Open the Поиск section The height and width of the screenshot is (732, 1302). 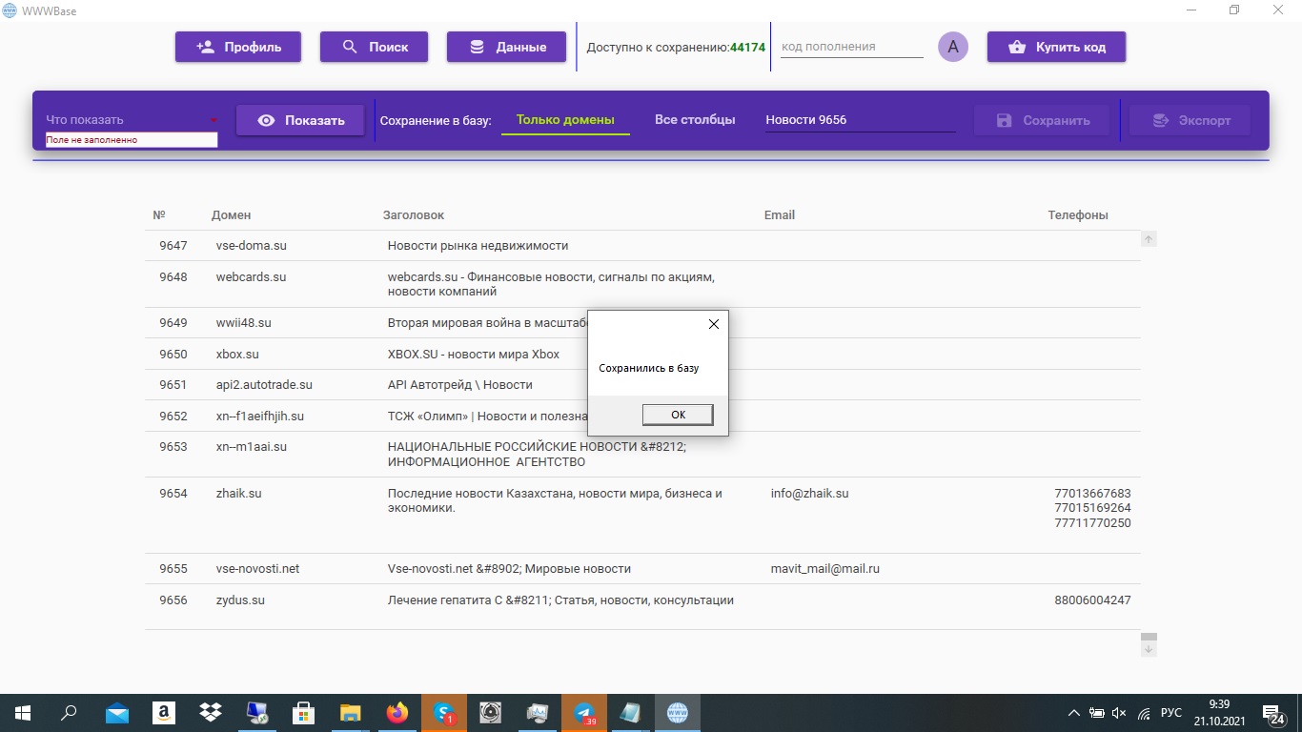coord(374,47)
